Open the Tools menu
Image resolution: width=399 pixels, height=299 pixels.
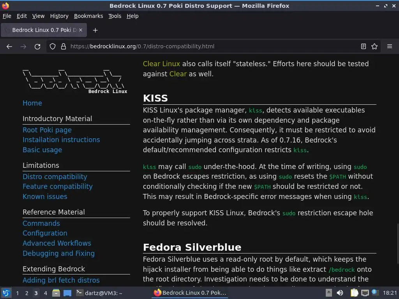pos(115,16)
